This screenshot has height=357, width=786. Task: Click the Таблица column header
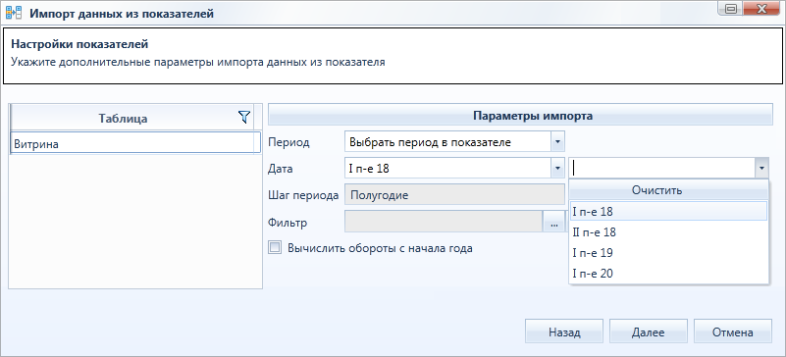pyautogui.click(x=124, y=118)
